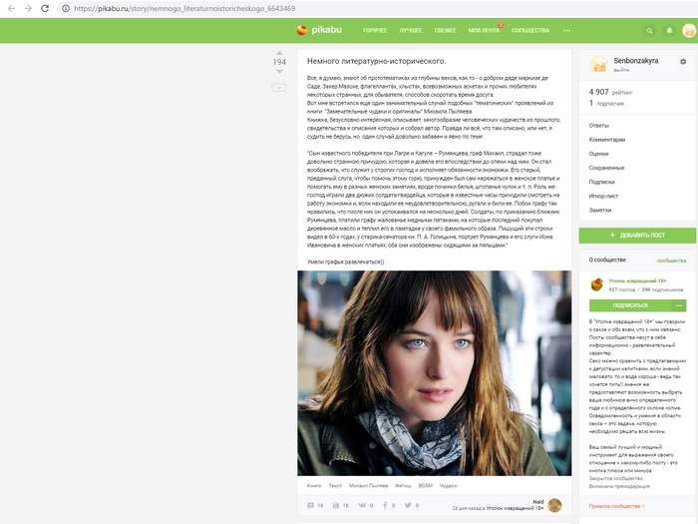Save the post with the save icon
Image resolution: width=698 pixels, height=524 pixels.
pos(334,506)
